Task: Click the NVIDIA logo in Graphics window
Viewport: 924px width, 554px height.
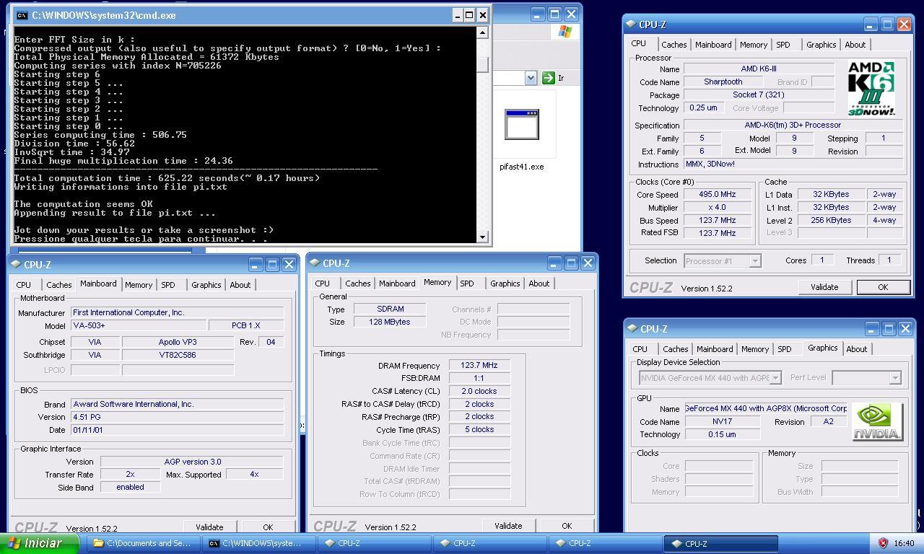Action: point(877,422)
